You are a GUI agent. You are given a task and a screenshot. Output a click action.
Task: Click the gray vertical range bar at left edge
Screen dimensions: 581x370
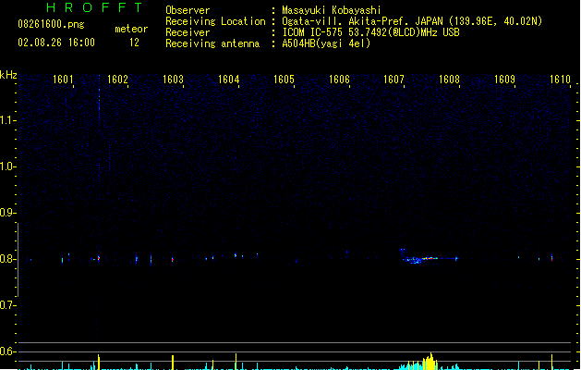tap(18, 260)
